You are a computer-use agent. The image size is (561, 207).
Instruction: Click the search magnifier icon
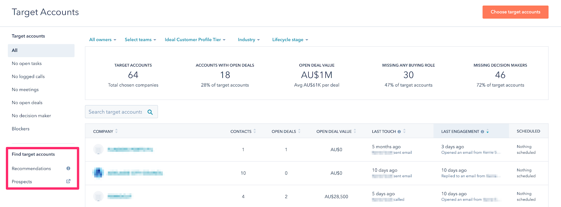coord(150,112)
